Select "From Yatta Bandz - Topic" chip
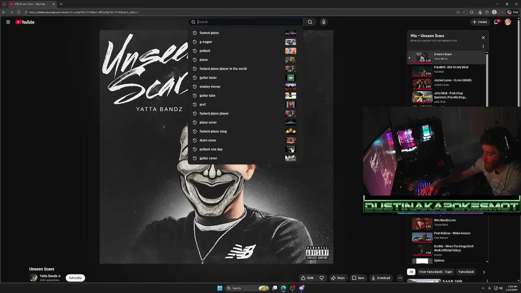The height and width of the screenshot is (293, 521). coord(436,272)
